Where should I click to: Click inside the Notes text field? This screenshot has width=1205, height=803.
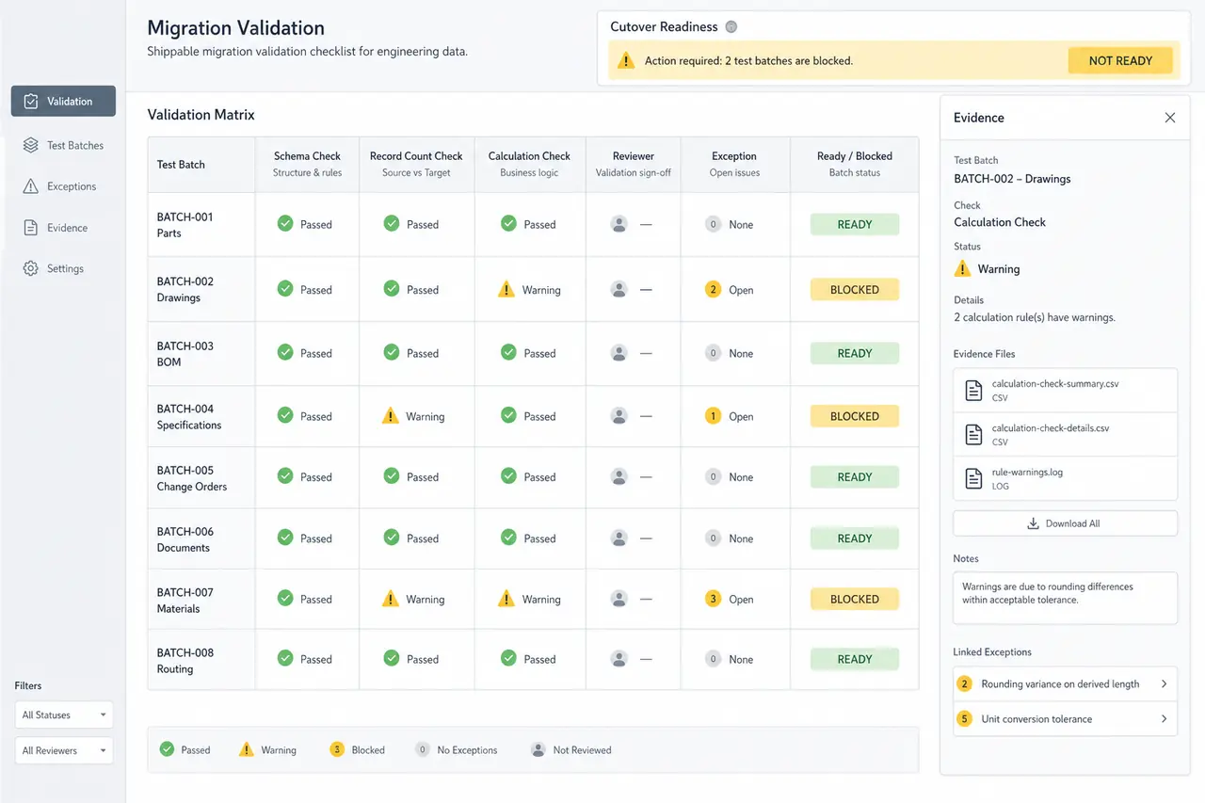click(x=1066, y=598)
